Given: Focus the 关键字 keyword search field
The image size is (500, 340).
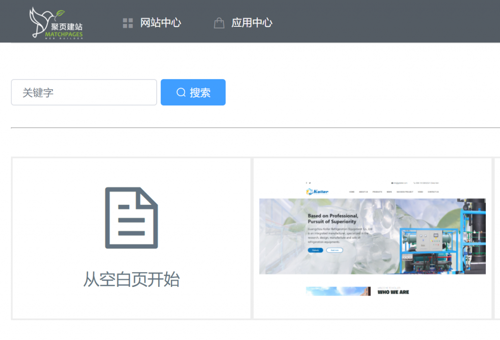Looking at the screenshot, I should point(84,93).
